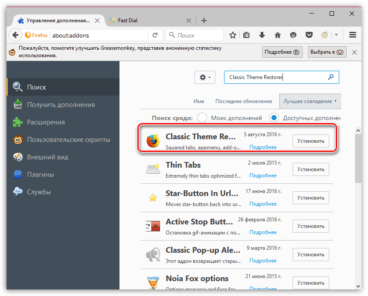
Task: Install Classic Theme Restorer add-on
Action: click(x=310, y=141)
